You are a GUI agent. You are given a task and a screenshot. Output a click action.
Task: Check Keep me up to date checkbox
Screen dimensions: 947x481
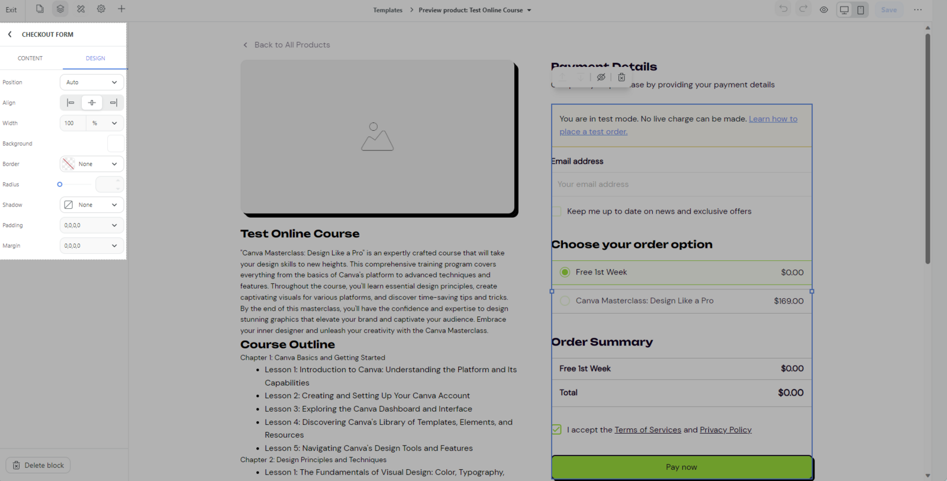tap(557, 211)
